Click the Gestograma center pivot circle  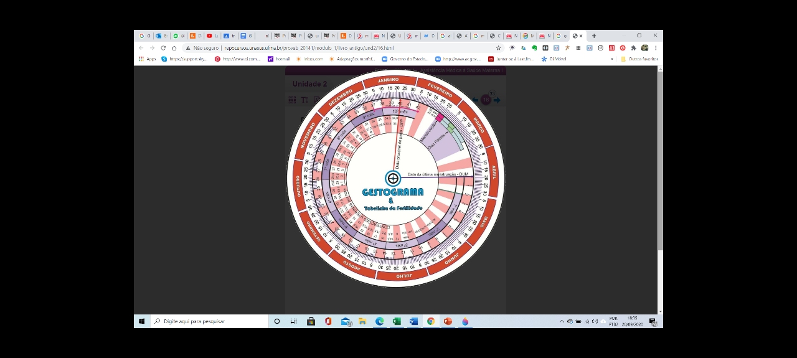click(393, 179)
